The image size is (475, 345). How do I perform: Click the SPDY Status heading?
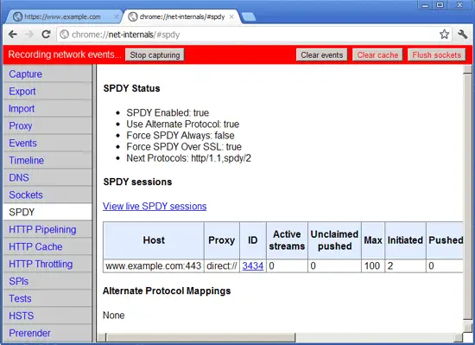131,88
